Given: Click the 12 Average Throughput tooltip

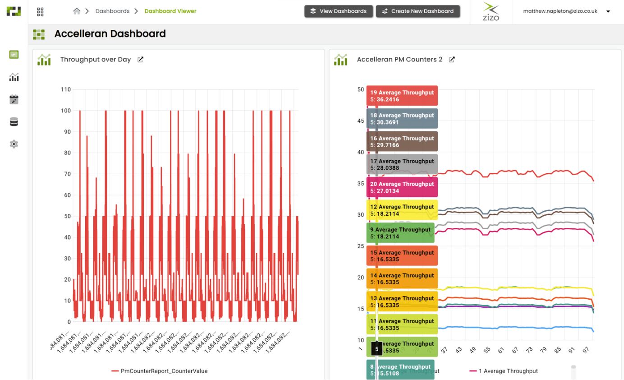Looking at the screenshot, I should click(x=402, y=210).
